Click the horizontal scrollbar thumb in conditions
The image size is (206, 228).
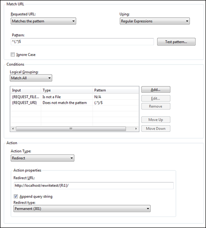pyautogui.click(x=71, y=129)
